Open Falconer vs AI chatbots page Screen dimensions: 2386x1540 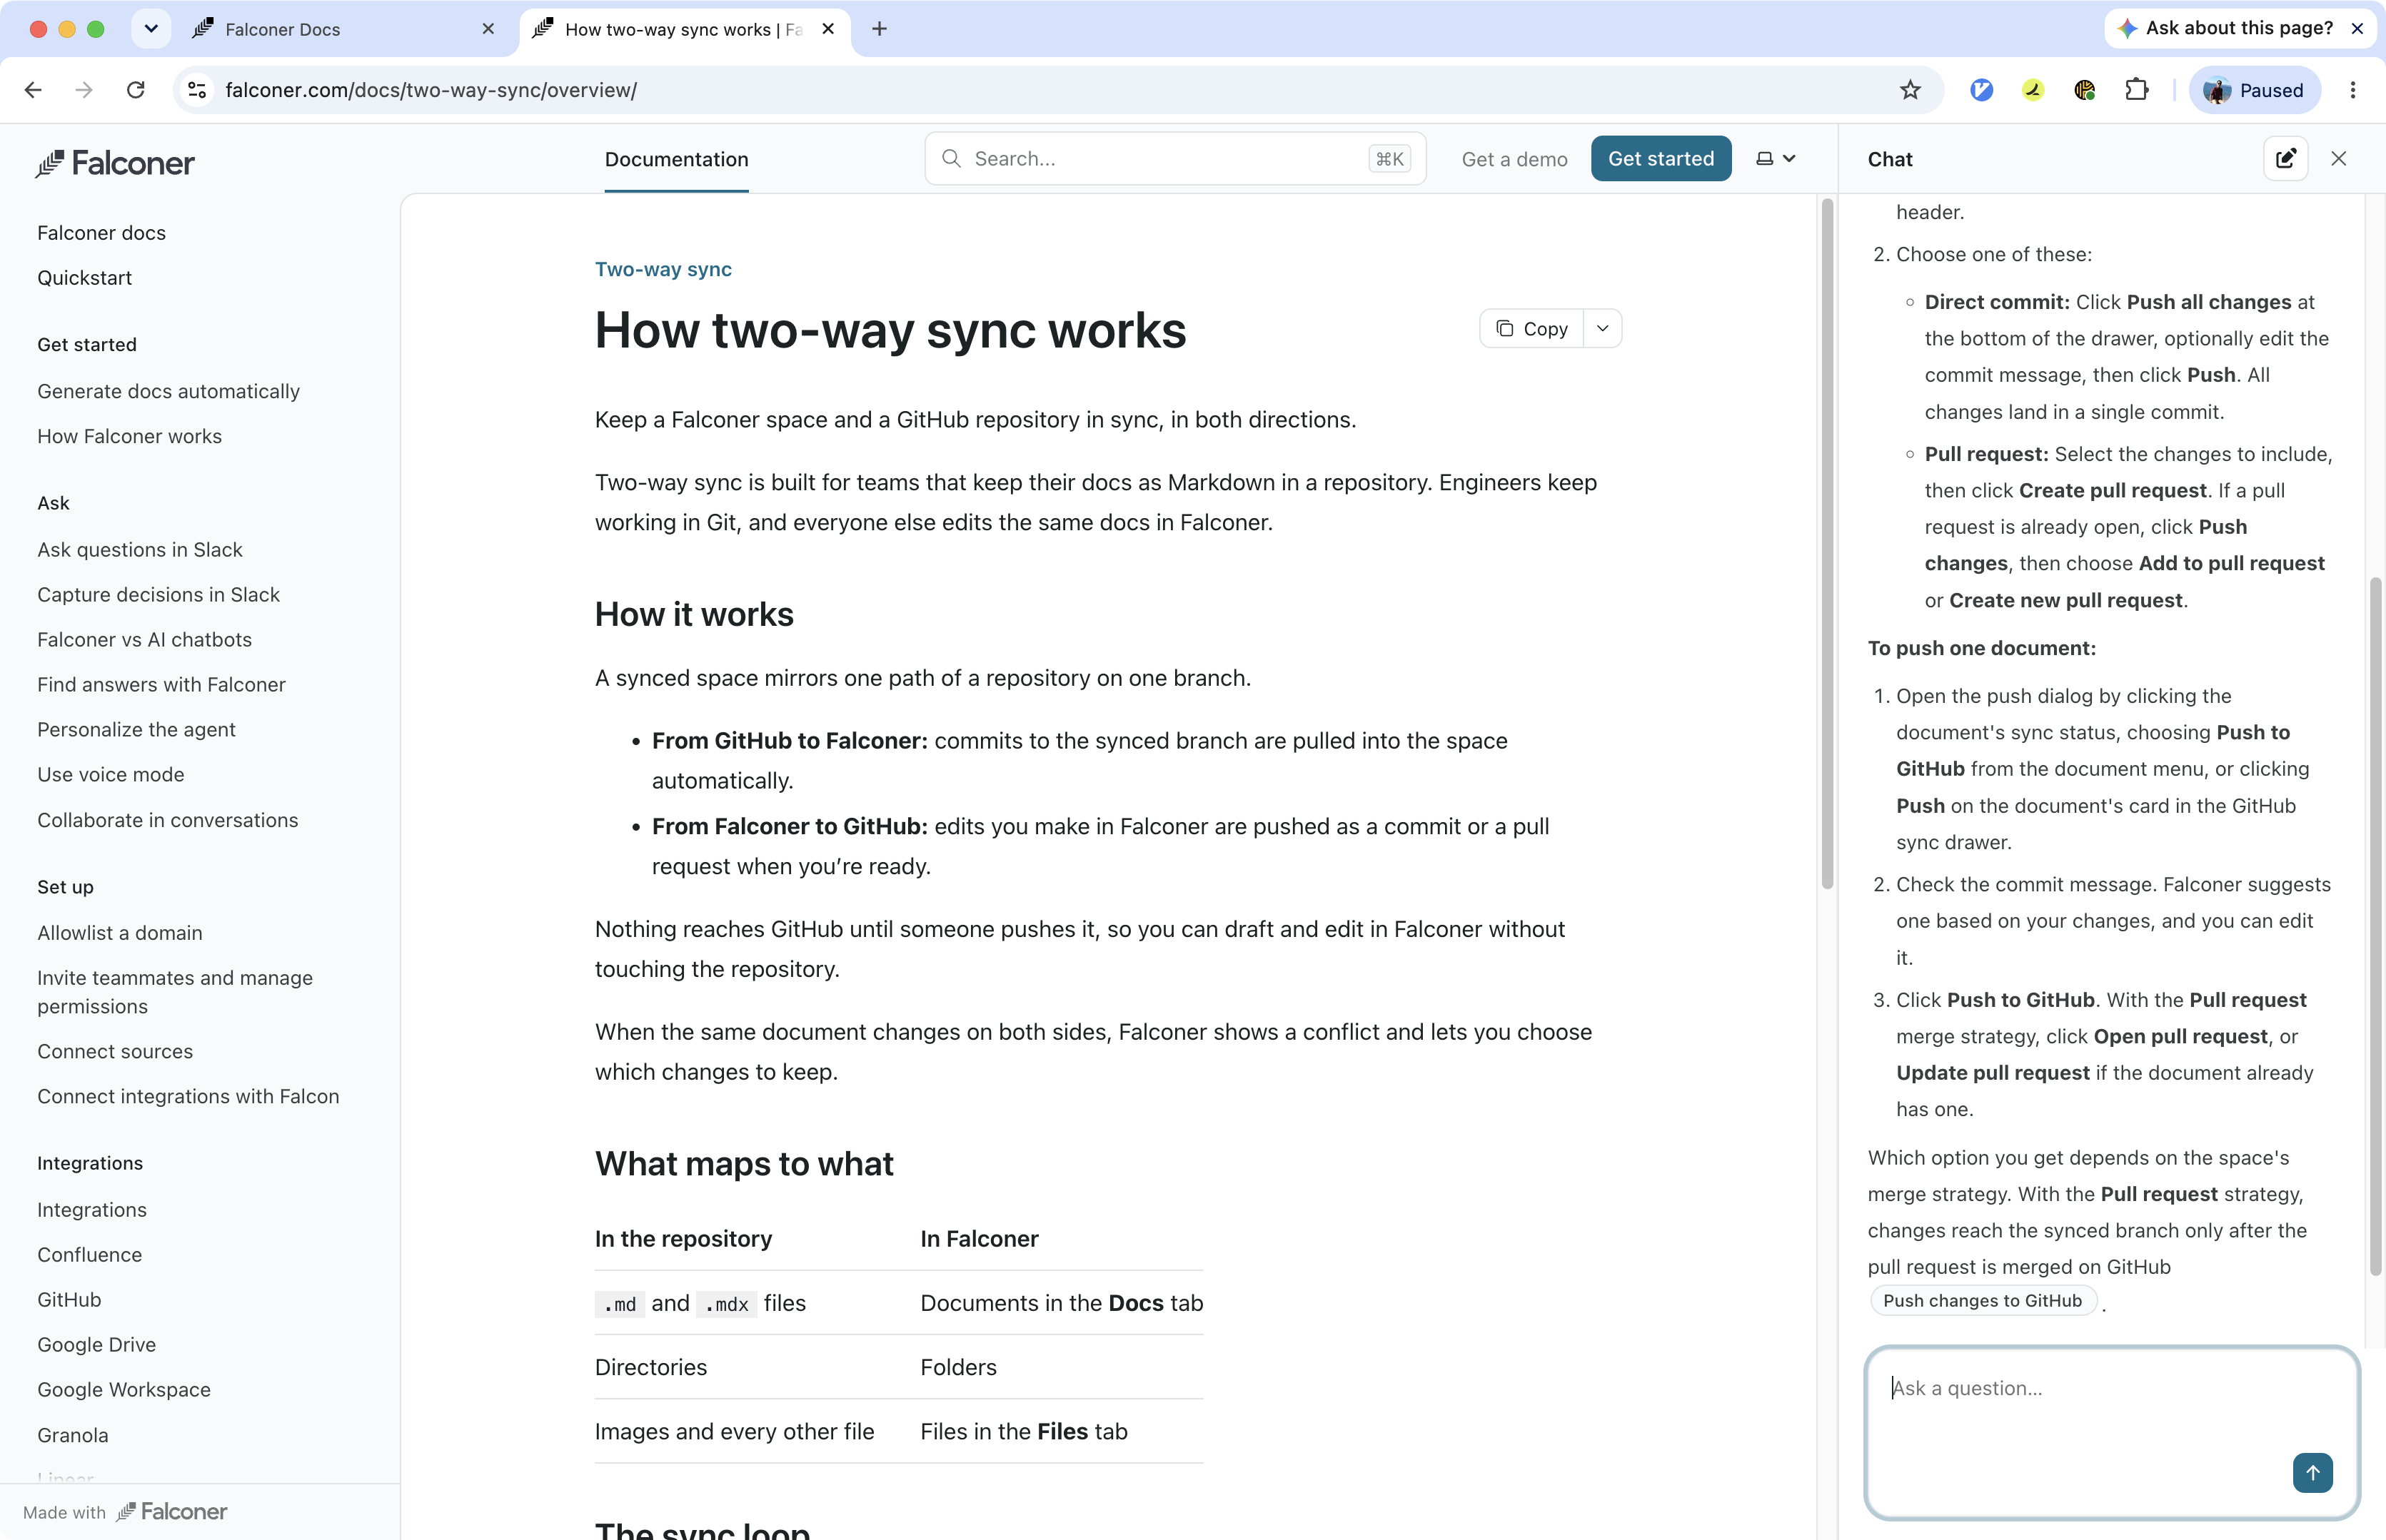click(x=145, y=640)
